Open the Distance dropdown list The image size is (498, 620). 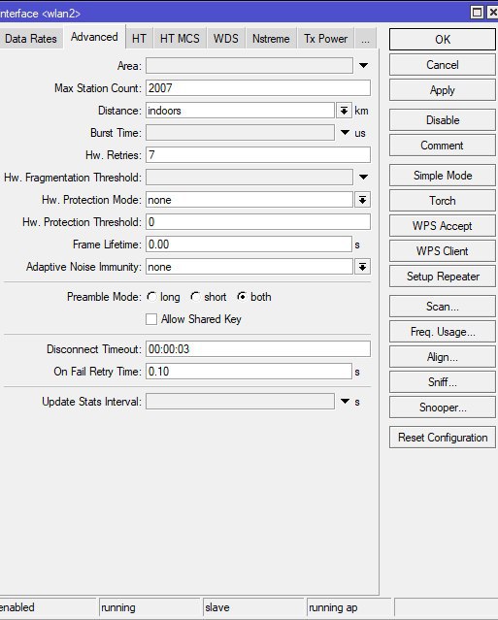344,111
